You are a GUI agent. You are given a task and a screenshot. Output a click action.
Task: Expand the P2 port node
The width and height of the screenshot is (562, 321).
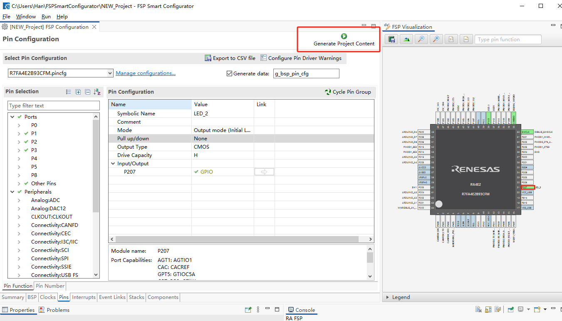point(19,142)
